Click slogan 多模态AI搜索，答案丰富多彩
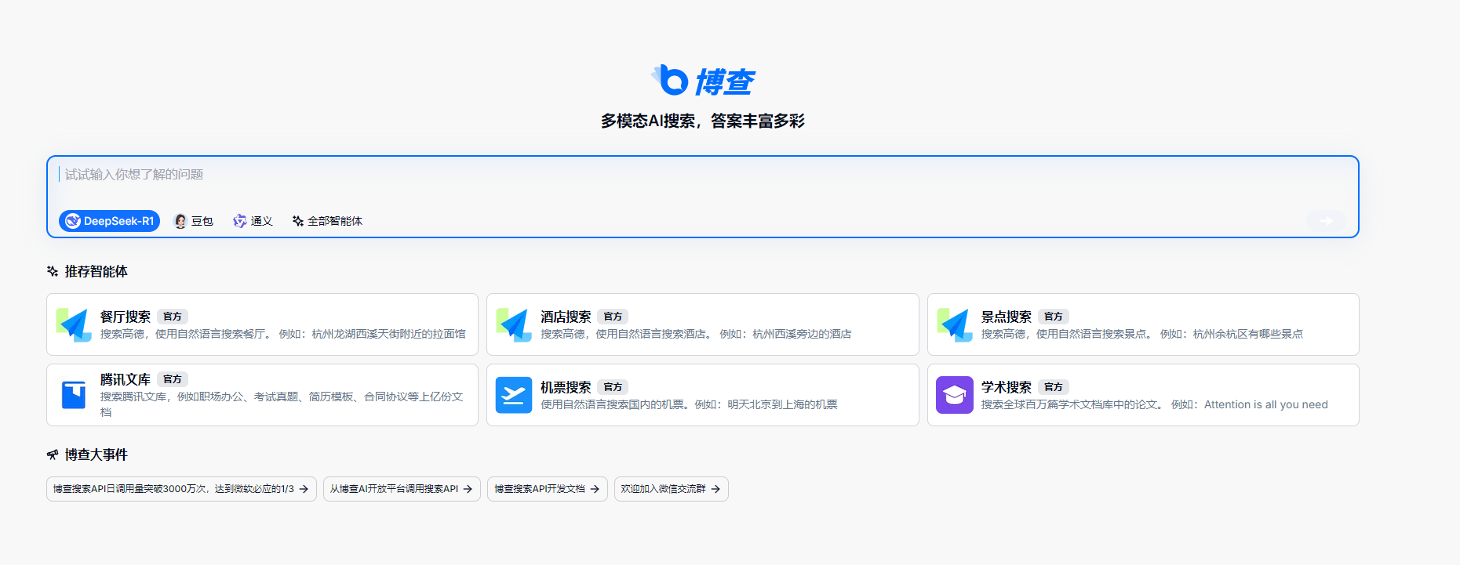 click(x=703, y=121)
